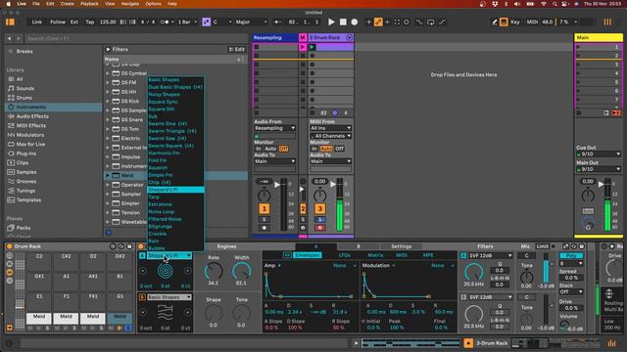Choose Noise Loop from the oscillator list
627x352 pixels.
pyautogui.click(x=161, y=211)
